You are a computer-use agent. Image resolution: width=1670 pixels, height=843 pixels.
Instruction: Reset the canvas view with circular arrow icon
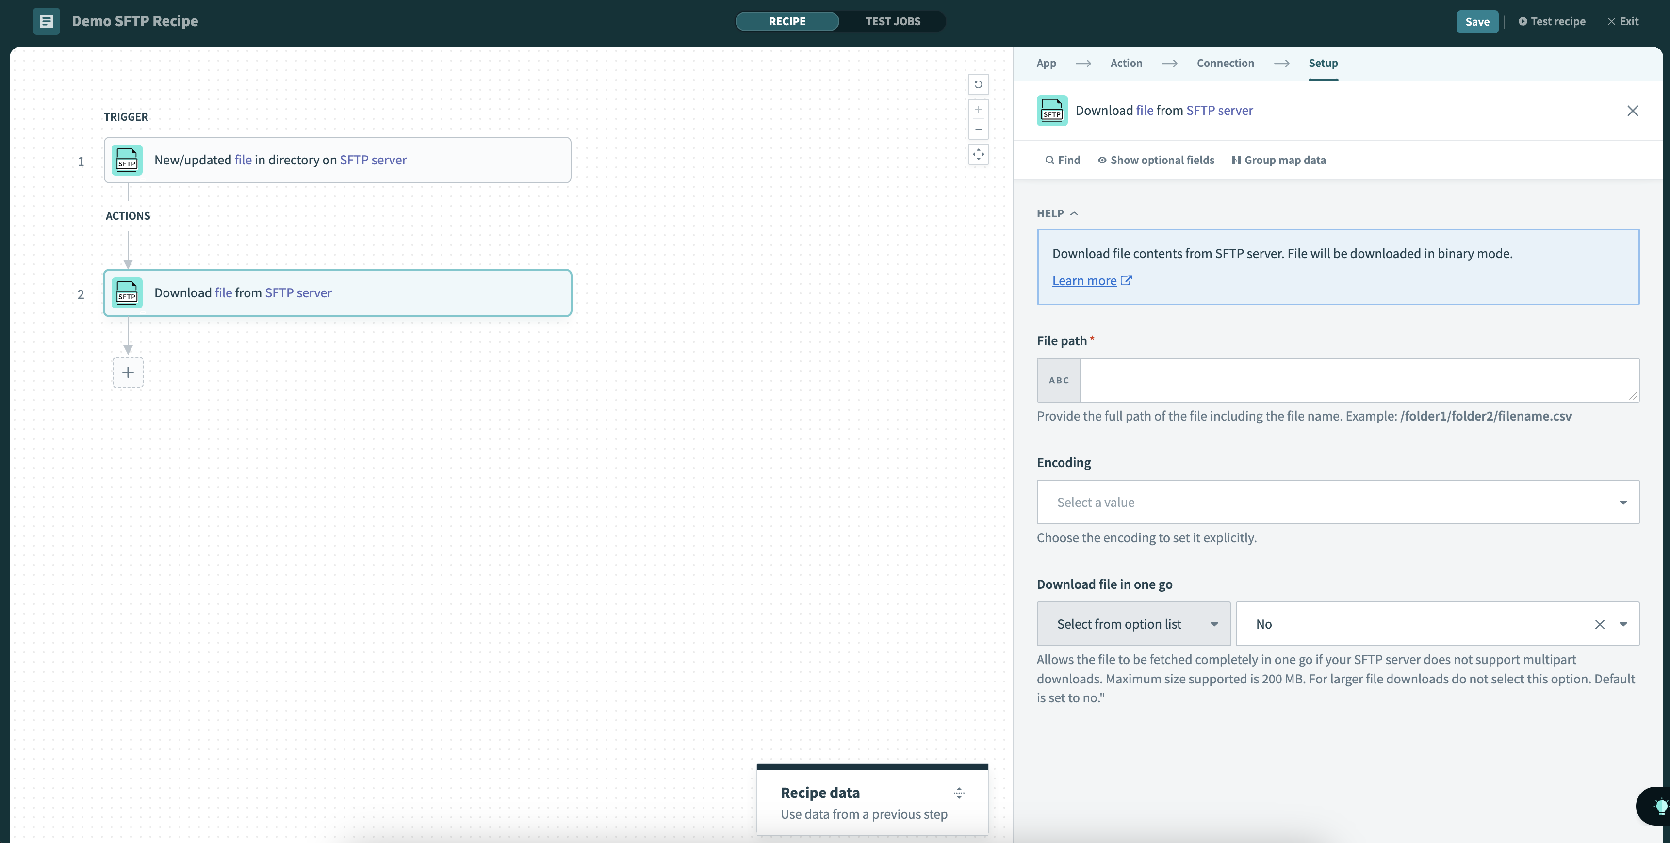click(x=978, y=84)
